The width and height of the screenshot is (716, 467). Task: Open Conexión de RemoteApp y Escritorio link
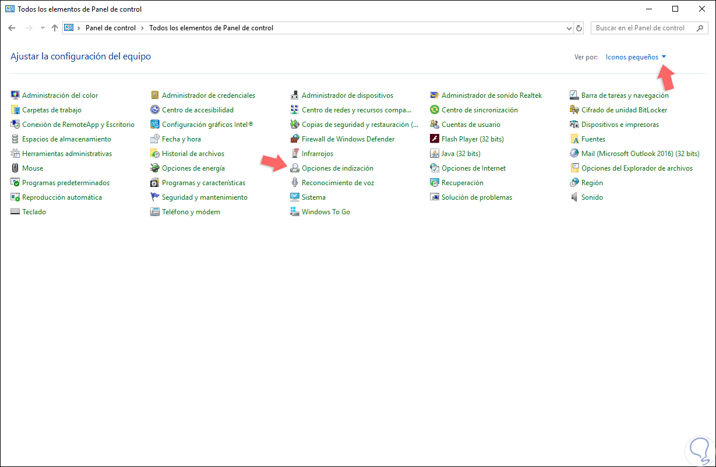78,125
